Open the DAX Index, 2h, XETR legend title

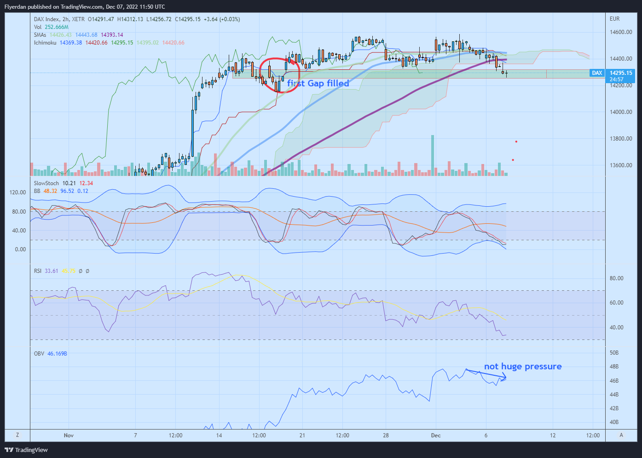pos(59,19)
